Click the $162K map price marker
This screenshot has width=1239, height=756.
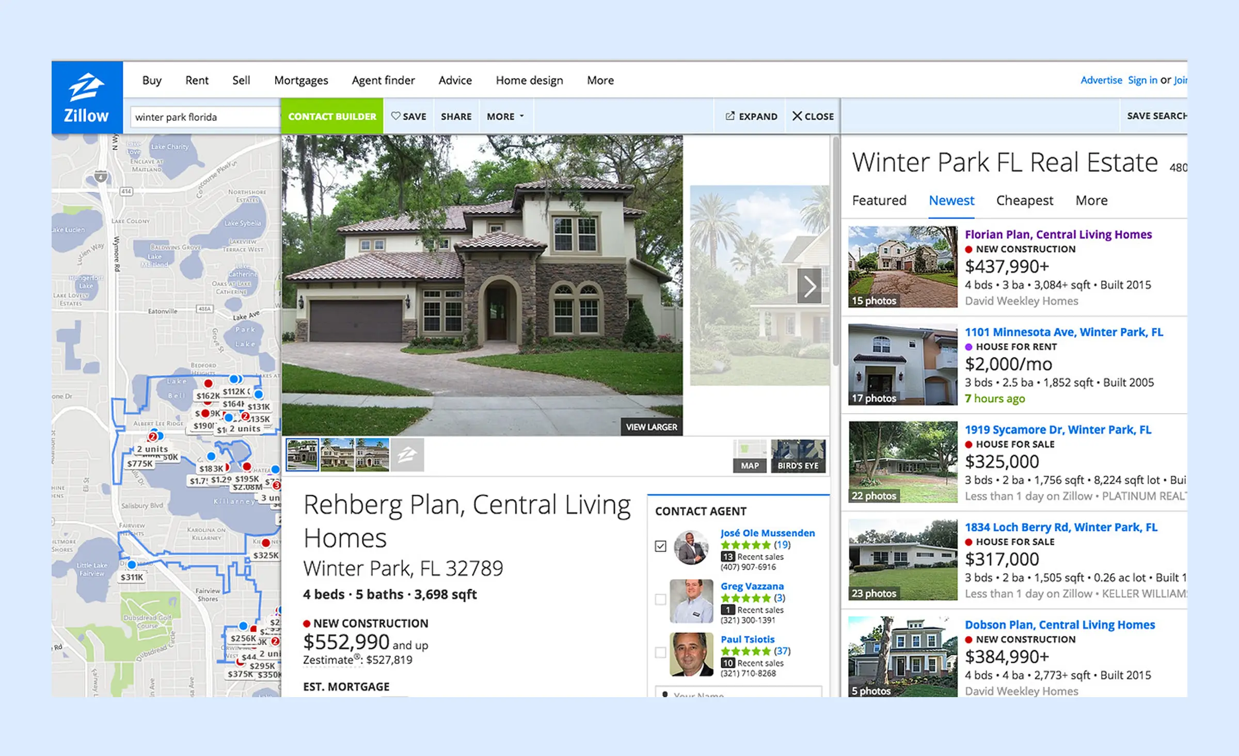pyautogui.click(x=208, y=396)
